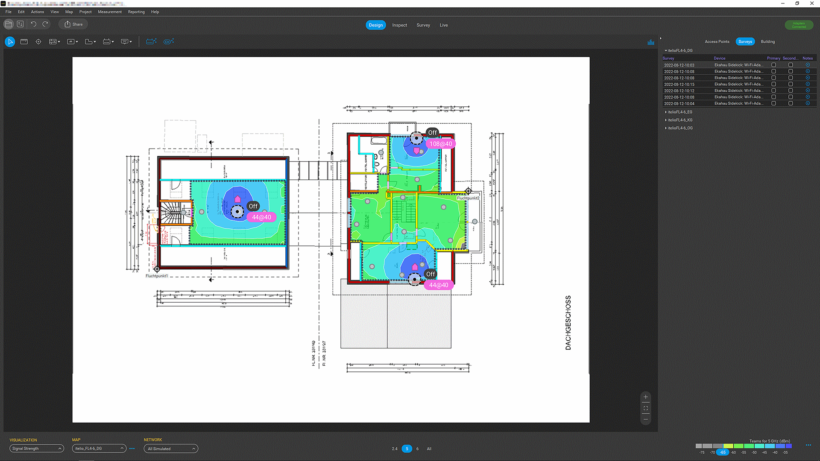Open the All Simulated network dropdown
This screenshot has width=820, height=461.
click(x=171, y=449)
